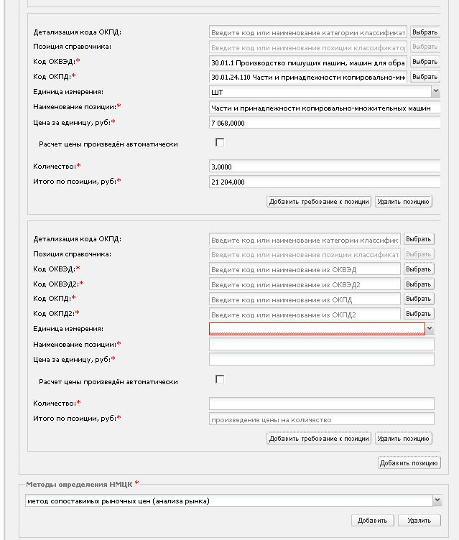Open the empty red-outlined Единица измерения dropdown

430,329
